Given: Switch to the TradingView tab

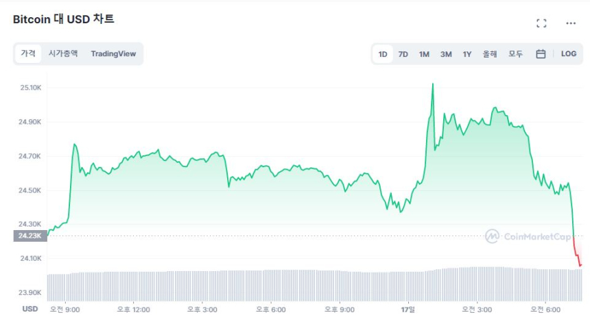Looking at the screenshot, I should click(113, 53).
